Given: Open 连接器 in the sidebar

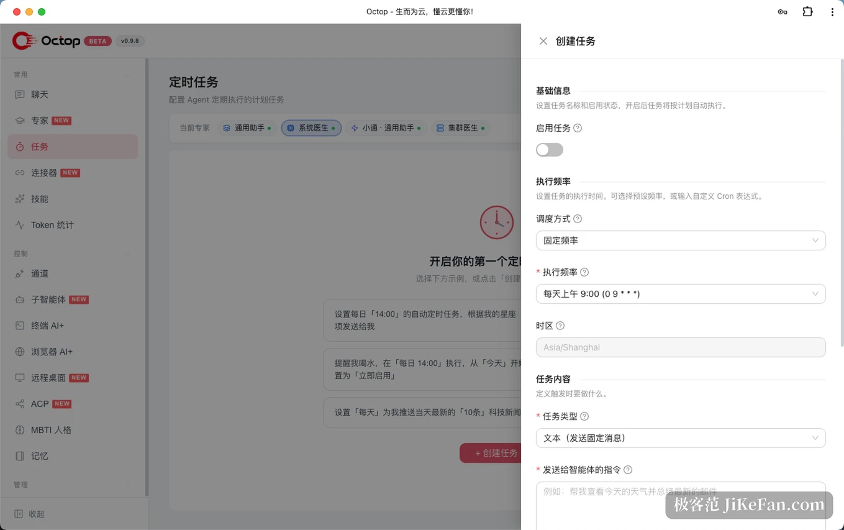Looking at the screenshot, I should [x=73, y=173].
